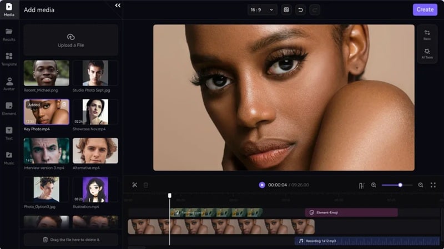Remove the added Key Photo.mp4 via trash icon
This screenshot has width=444, height=249.
point(64,104)
